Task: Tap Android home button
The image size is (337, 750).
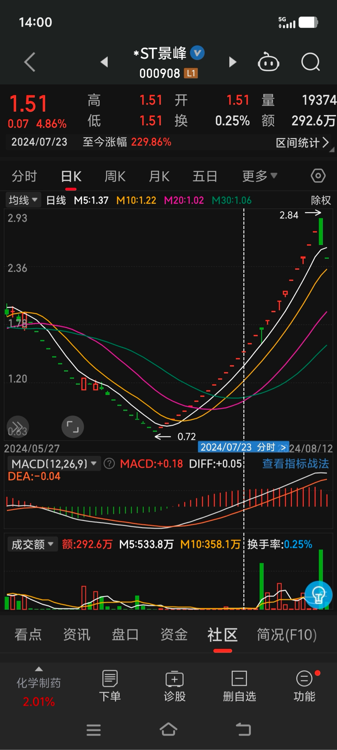Action: 168,729
